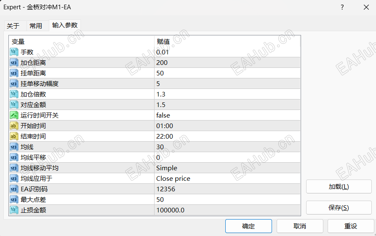Screen dimensions: 376x236
Task: Click the icon beside 均线平移
Action: point(14,158)
